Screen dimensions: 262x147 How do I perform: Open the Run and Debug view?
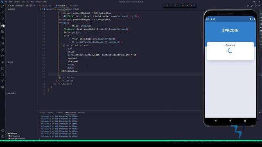click(3, 25)
